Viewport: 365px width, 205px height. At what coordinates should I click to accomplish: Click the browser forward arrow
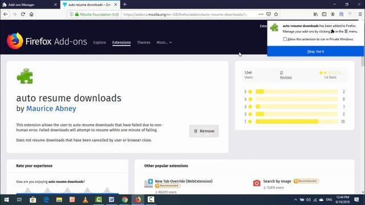coord(14,14)
